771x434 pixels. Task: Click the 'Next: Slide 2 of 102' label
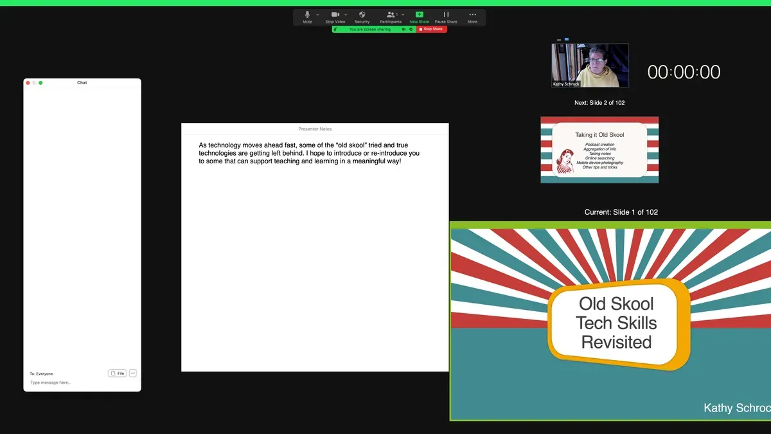[x=599, y=103]
